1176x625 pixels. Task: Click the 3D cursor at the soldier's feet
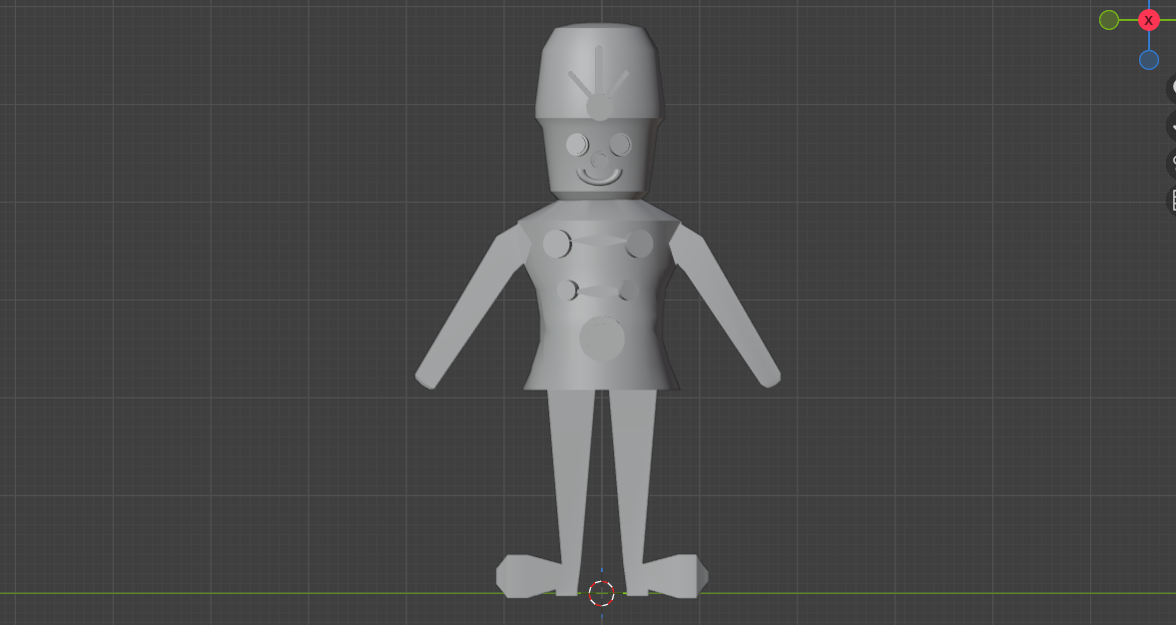tap(602, 593)
